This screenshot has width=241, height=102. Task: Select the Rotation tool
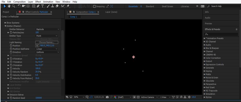(x=19, y=6)
